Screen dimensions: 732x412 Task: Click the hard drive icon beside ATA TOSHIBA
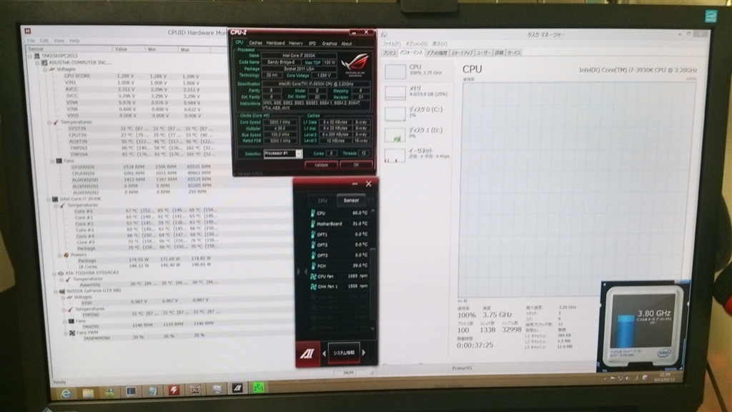click(61, 273)
